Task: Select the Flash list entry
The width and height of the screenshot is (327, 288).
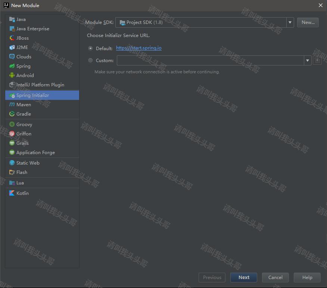Action: coord(42,172)
